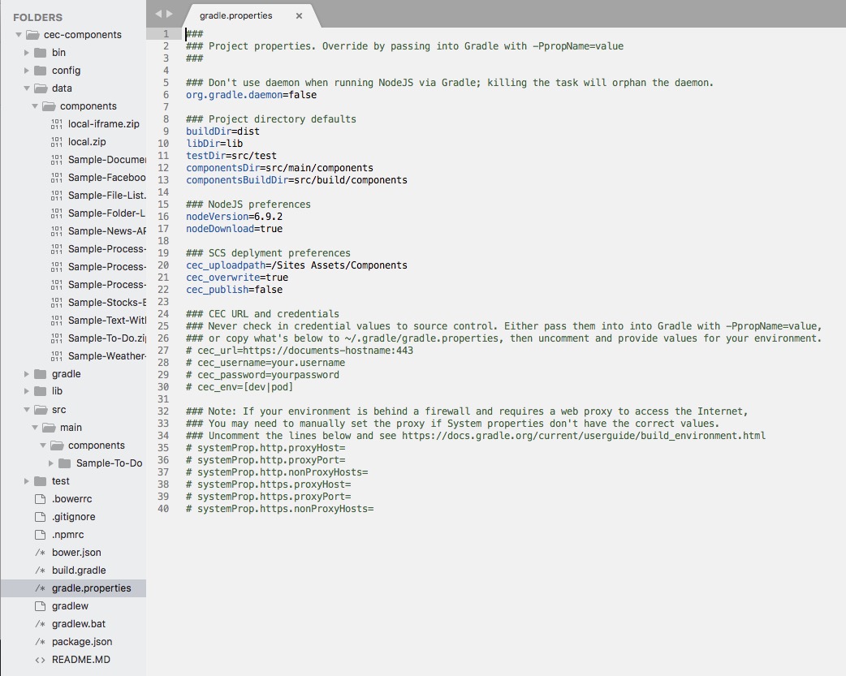
Task: Click the README.MD markup file icon
Action: click(40, 660)
